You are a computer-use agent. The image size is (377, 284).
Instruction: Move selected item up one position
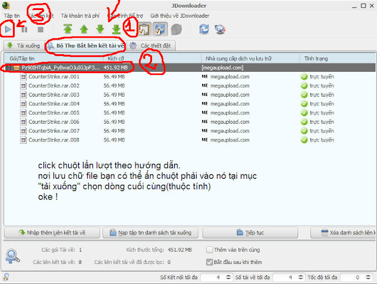coord(84,29)
